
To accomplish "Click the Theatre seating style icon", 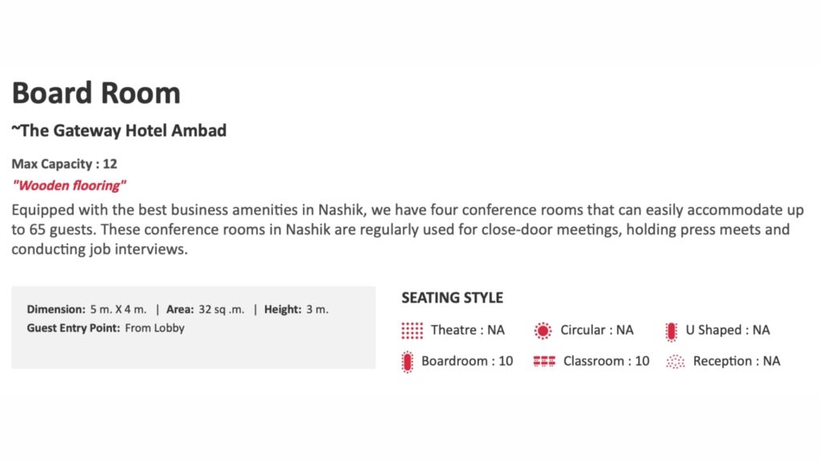I will (412, 330).
